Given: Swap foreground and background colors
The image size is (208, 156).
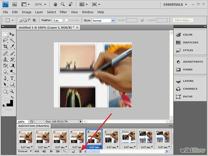Looking at the screenshot, I should (12, 97).
